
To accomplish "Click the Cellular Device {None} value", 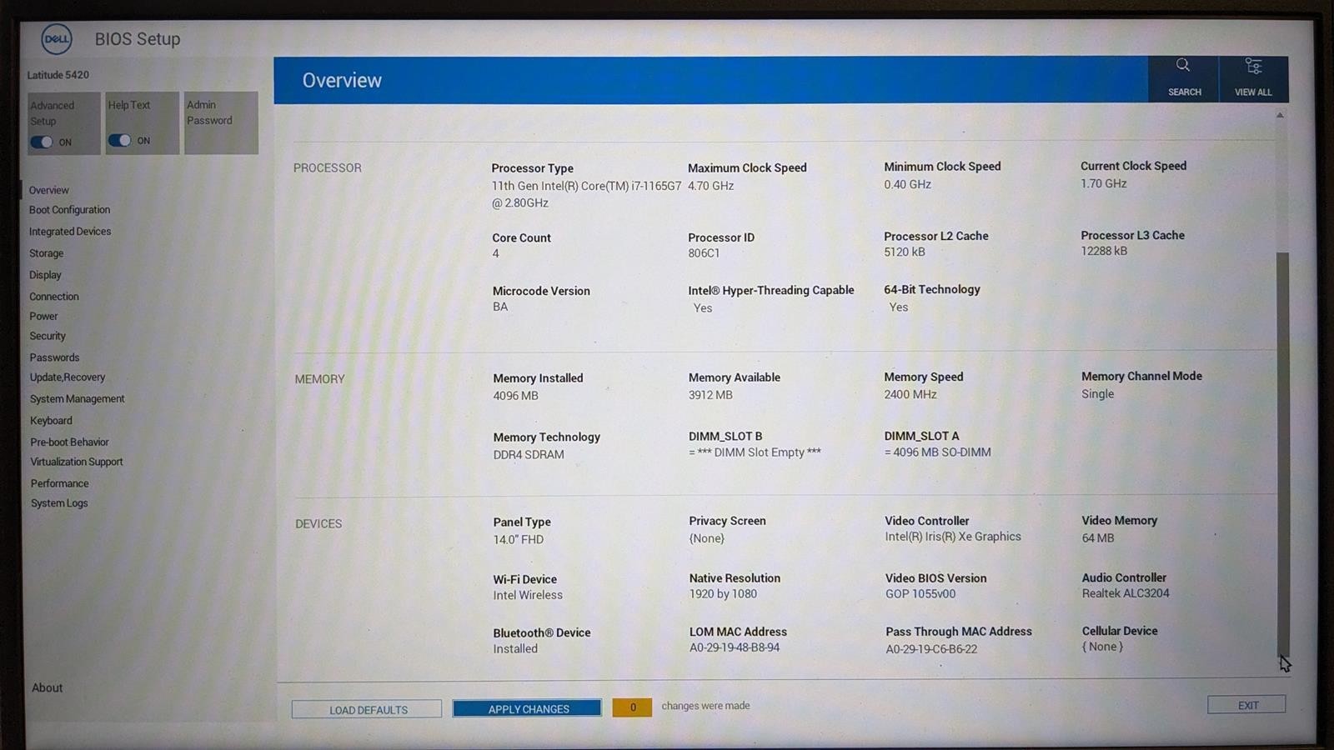I will coord(1102,647).
